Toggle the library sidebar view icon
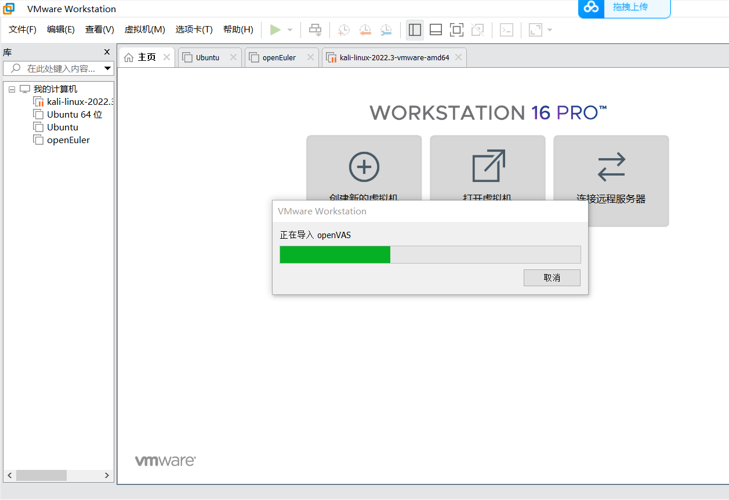729x500 pixels. [x=415, y=30]
